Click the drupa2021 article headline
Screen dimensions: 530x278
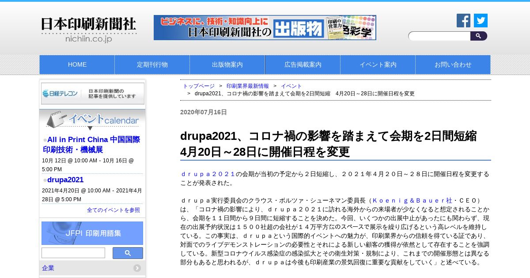[x=329, y=144]
